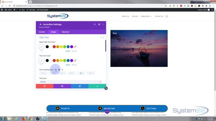Click the WordPress logo in admin bar
The width and height of the screenshot is (216, 121).
click(2, 10)
